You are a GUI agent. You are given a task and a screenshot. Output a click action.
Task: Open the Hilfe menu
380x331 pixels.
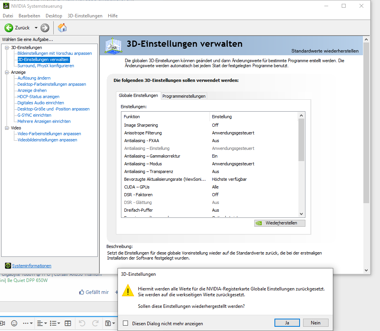pos(113,16)
